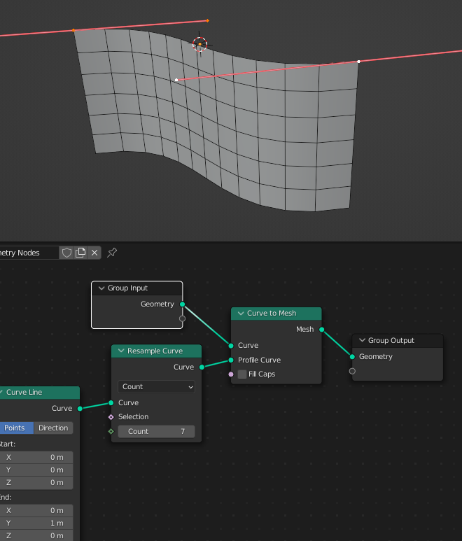Image resolution: width=462 pixels, height=541 pixels.
Task: Collapse the Curve to Mesh node
Action: (x=240, y=314)
